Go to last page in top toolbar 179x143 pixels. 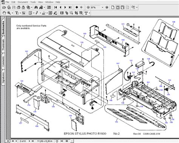(x=70, y=8)
